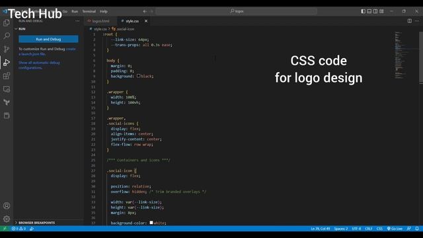Screen dimensions: 423x238
Task: Open the Extensions view
Action: pos(7,76)
